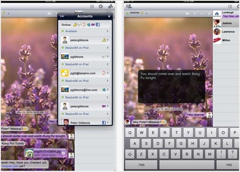Expand the Available status chevron

(108, 31)
